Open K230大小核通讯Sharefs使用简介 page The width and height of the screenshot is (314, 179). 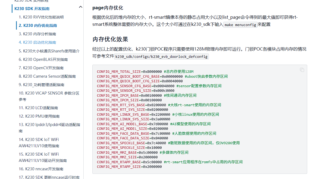(x=49, y=51)
